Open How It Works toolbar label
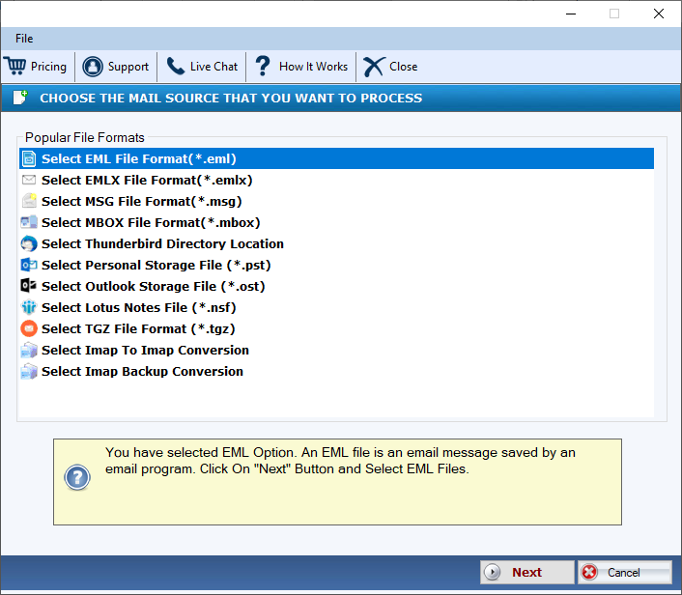The height and width of the screenshot is (595, 682). 313,67
